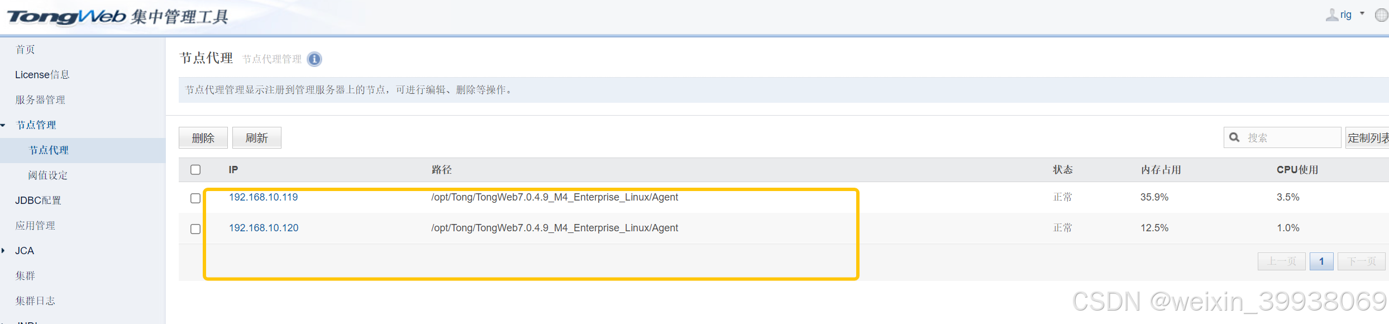Open 阈值设定 submenu item
Screen dimensions: 1389x324
tap(48, 175)
